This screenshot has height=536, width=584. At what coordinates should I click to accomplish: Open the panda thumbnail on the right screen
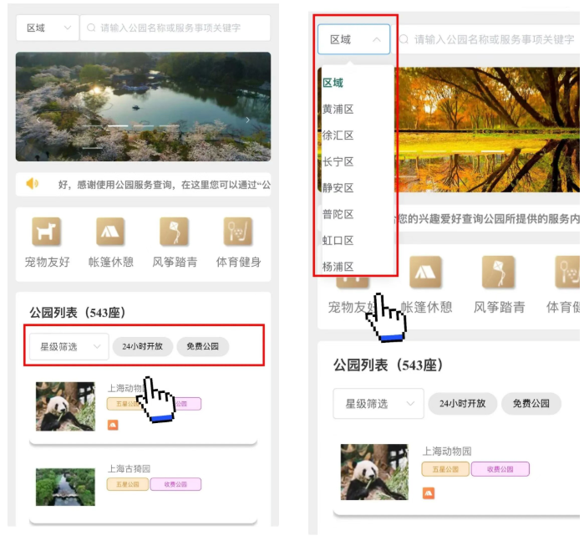click(374, 472)
